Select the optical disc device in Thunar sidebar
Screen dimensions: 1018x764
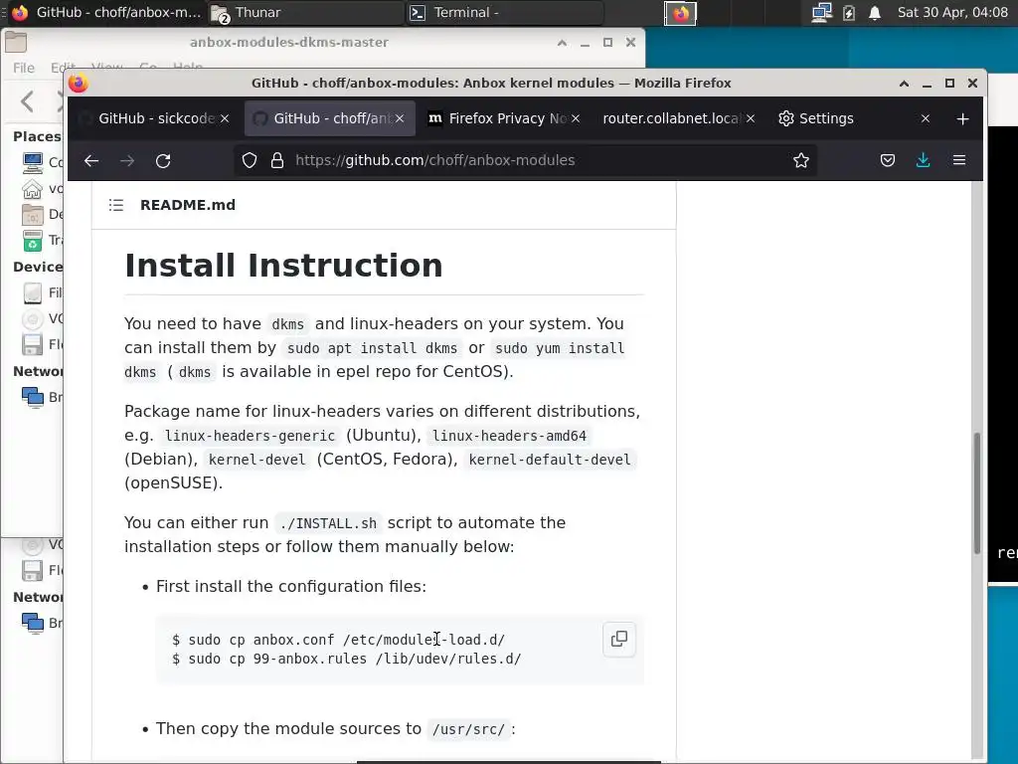[33, 319]
